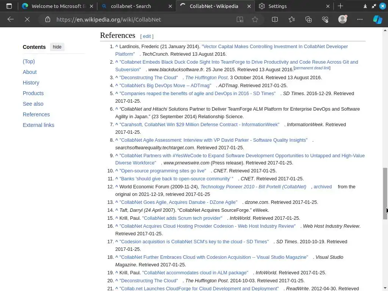Open split screen icon
388x291 pixels.
pos(275,19)
